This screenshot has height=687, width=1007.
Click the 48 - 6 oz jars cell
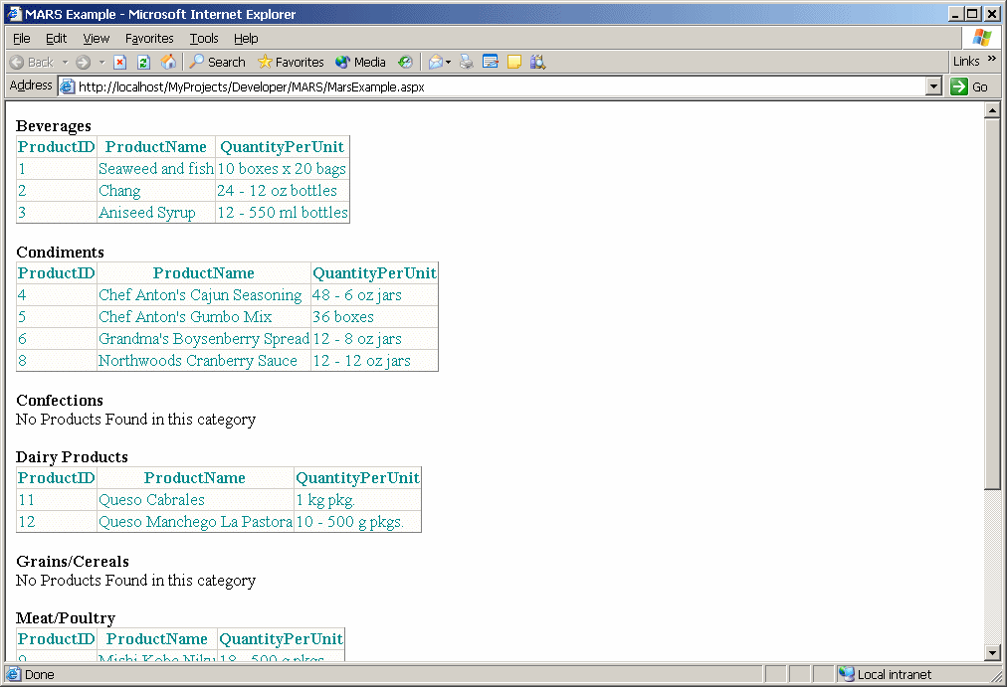[374, 295]
